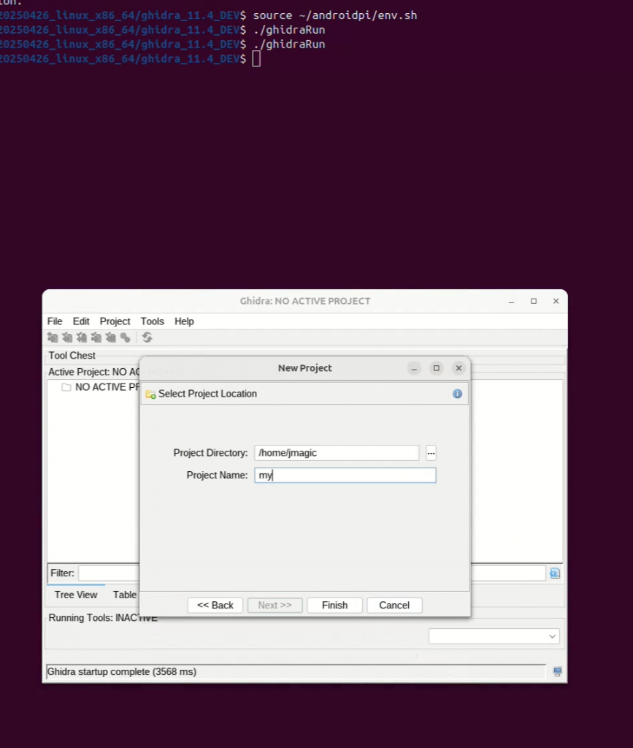633x748 pixels.
Task: Close the main Ghidra window
Action: (x=556, y=301)
